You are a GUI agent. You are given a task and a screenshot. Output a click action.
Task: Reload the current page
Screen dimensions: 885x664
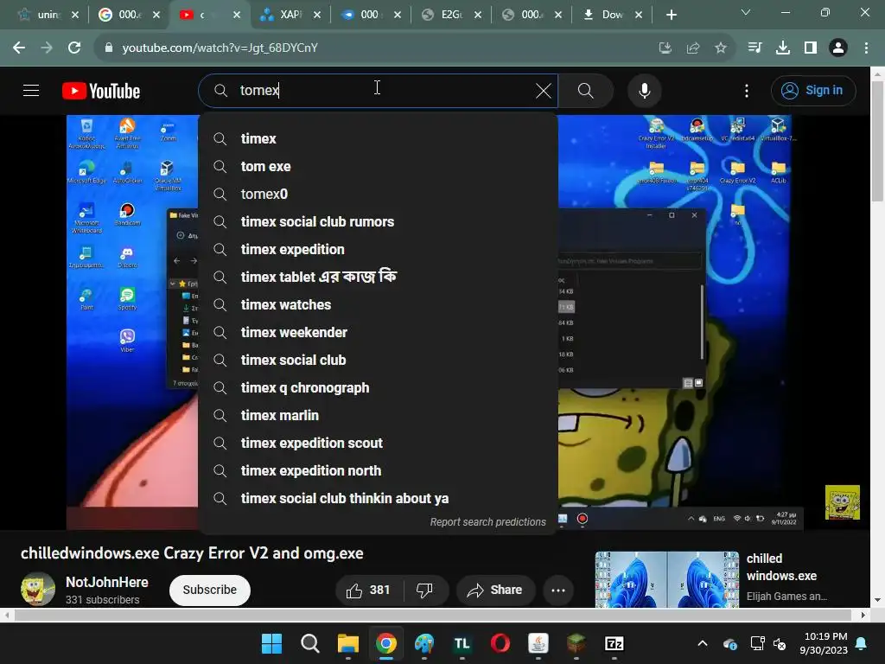(x=74, y=48)
